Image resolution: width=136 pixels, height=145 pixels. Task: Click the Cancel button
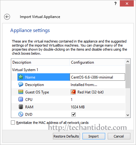[119, 136]
